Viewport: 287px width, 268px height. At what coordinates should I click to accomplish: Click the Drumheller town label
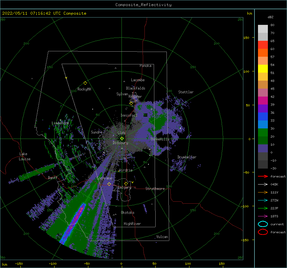pos(187,157)
